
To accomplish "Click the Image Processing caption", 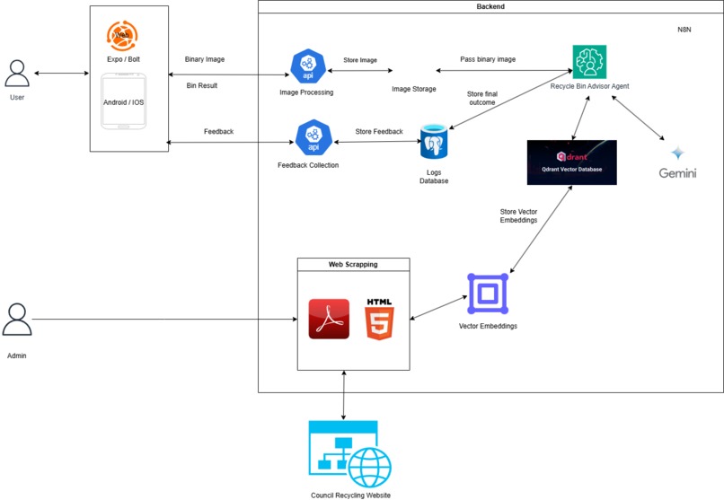I will 306,92.
